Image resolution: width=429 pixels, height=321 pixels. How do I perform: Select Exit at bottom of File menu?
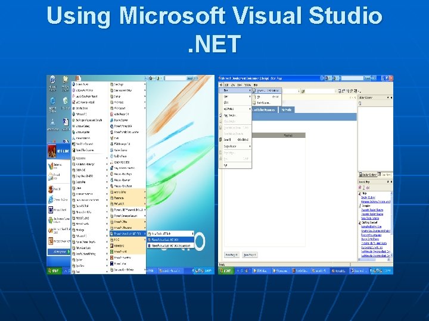[235, 165]
